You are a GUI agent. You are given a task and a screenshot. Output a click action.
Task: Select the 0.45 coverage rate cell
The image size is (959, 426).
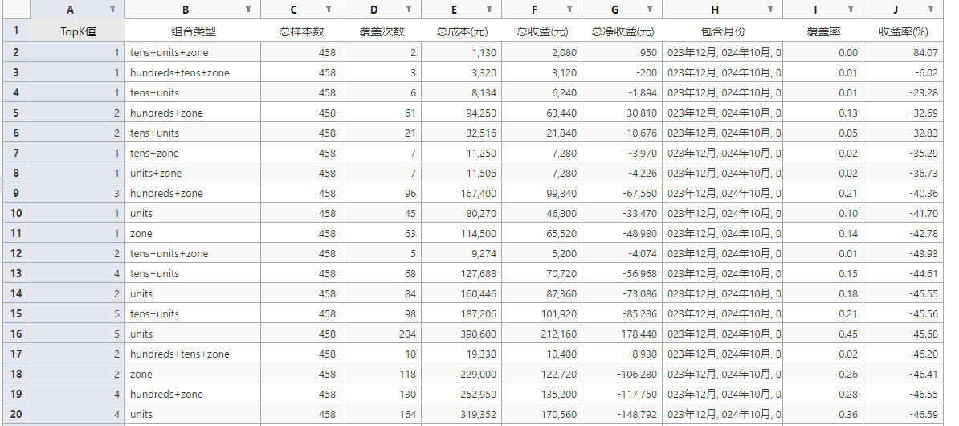pos(823,334)
